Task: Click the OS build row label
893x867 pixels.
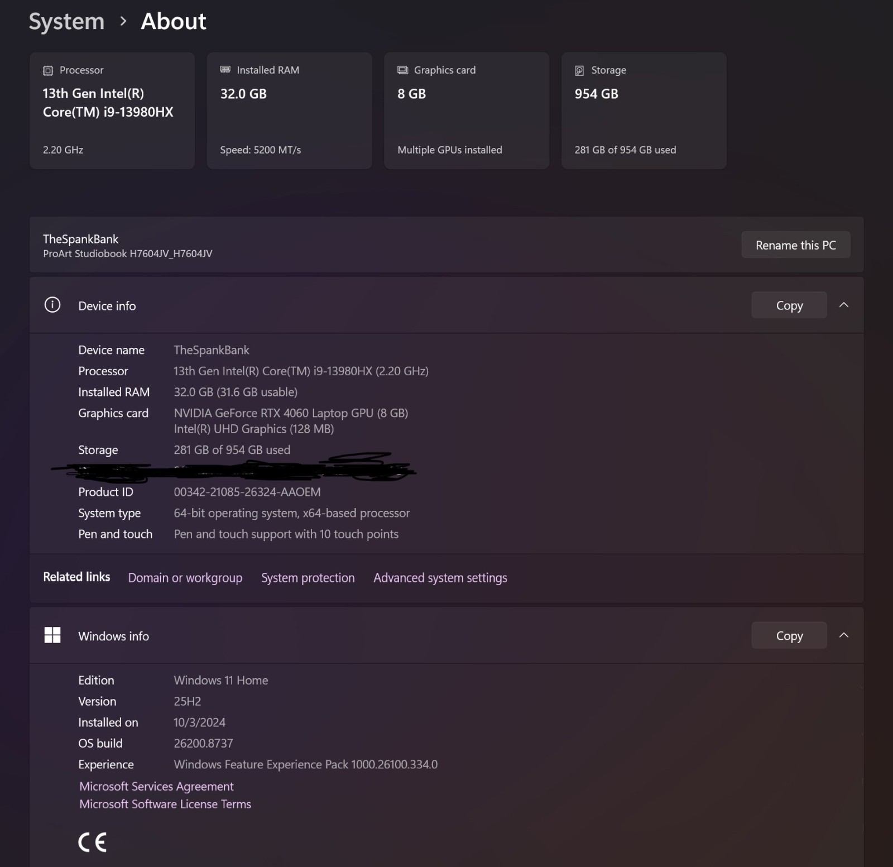Action: tap(100, 743)
